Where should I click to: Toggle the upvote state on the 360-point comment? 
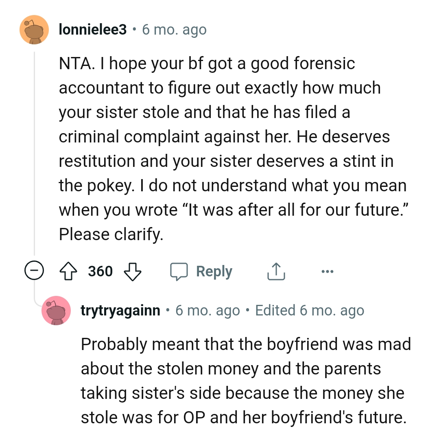(69, 271)
